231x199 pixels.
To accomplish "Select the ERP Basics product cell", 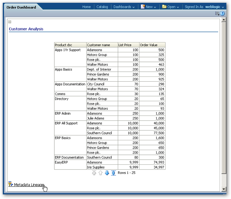I will [x=70, y=145].
